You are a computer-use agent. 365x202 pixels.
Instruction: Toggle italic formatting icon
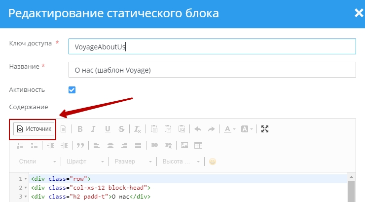[x=93, y=129]
